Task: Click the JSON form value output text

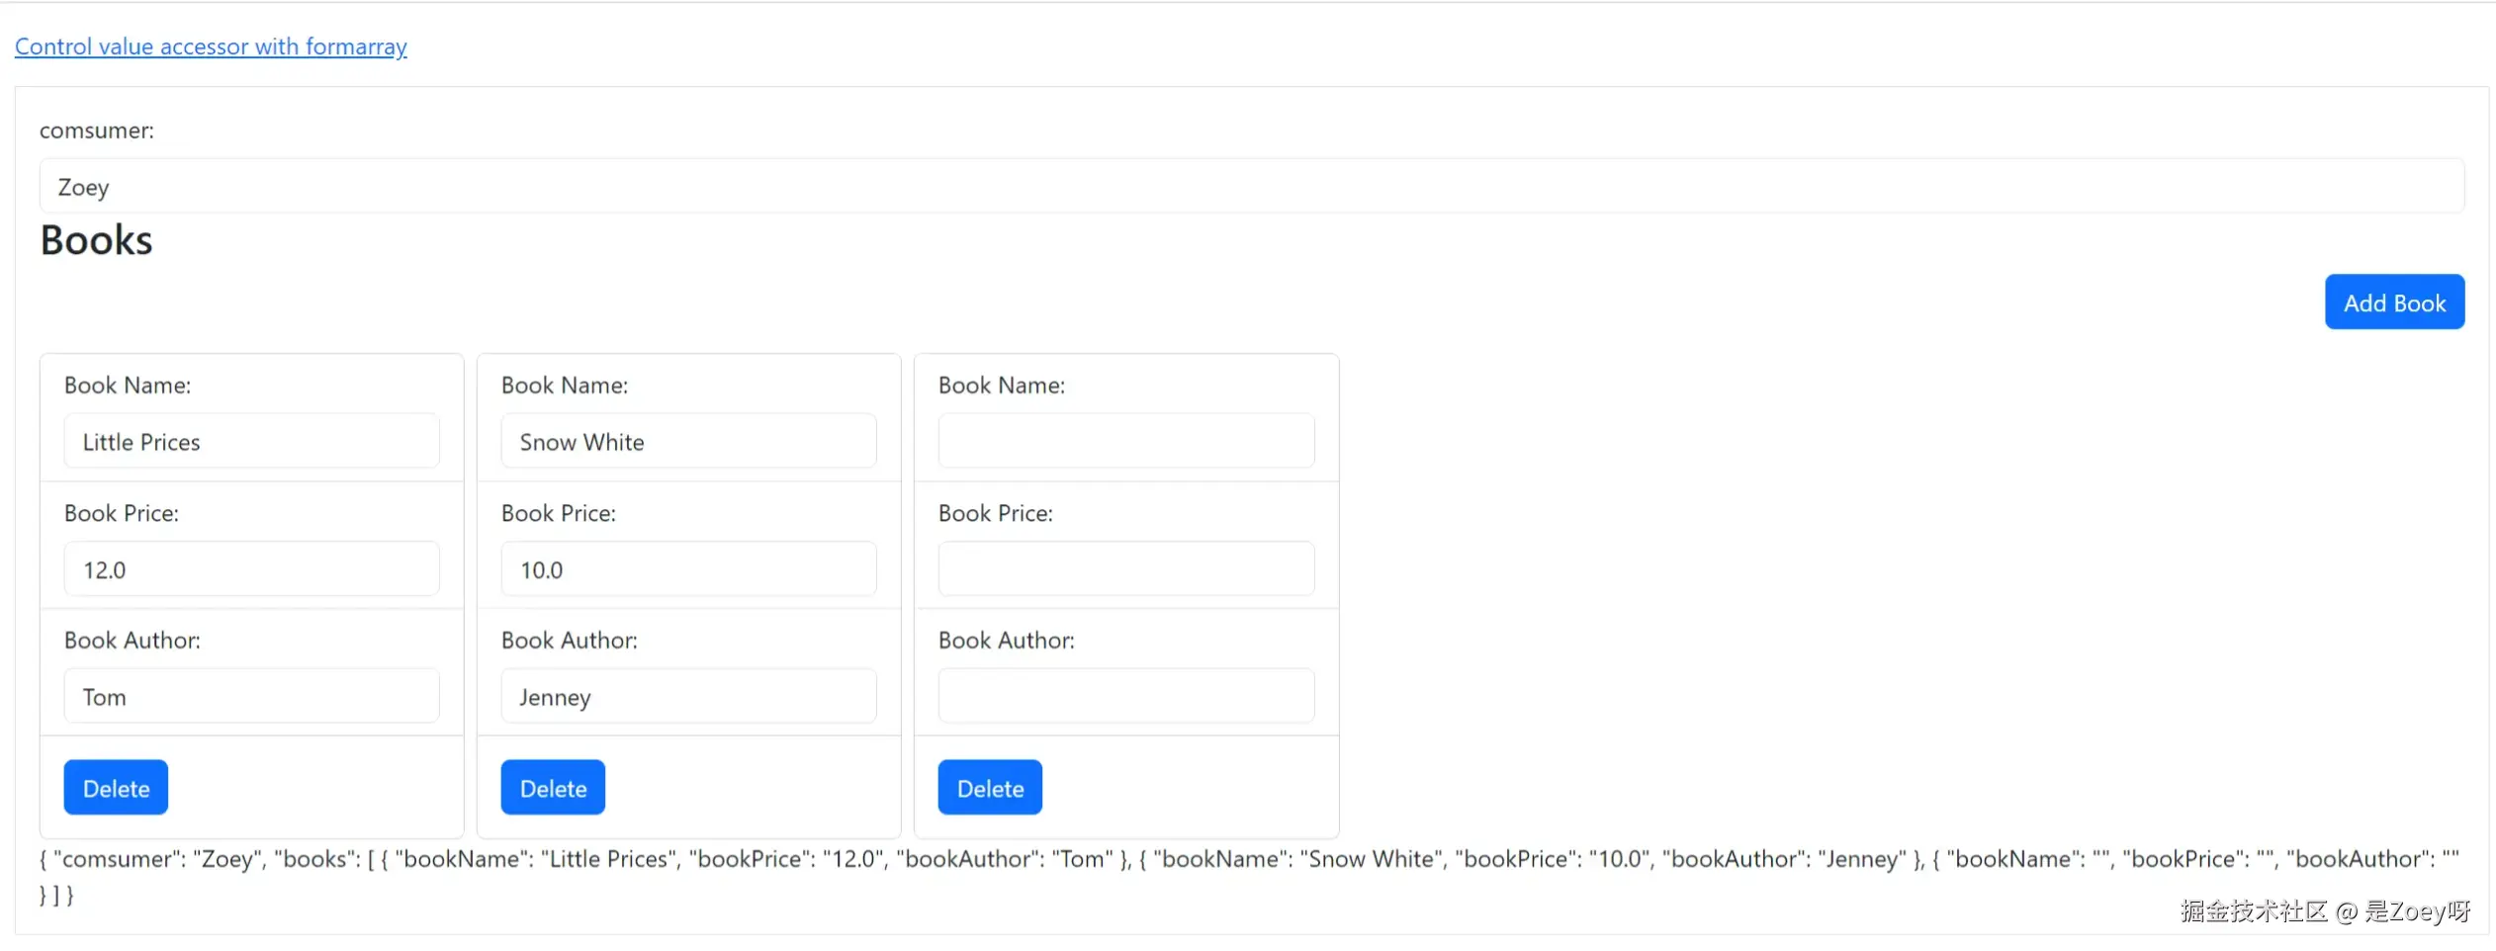Action: coord(1250,876)
